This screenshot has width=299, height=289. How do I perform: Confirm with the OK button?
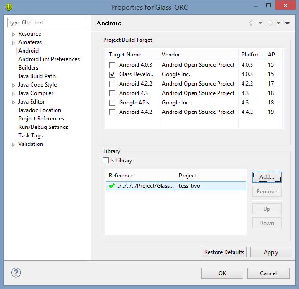tap(222, 273)
